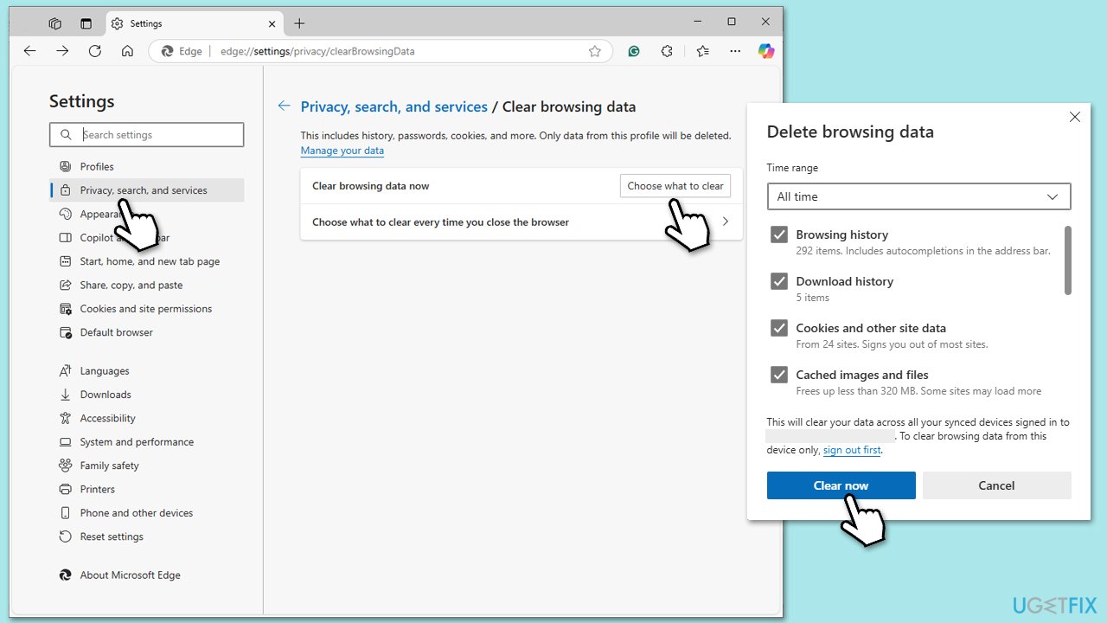Add page to favorites star icon
The image size is (1107, 623).
tap(595, 51)
